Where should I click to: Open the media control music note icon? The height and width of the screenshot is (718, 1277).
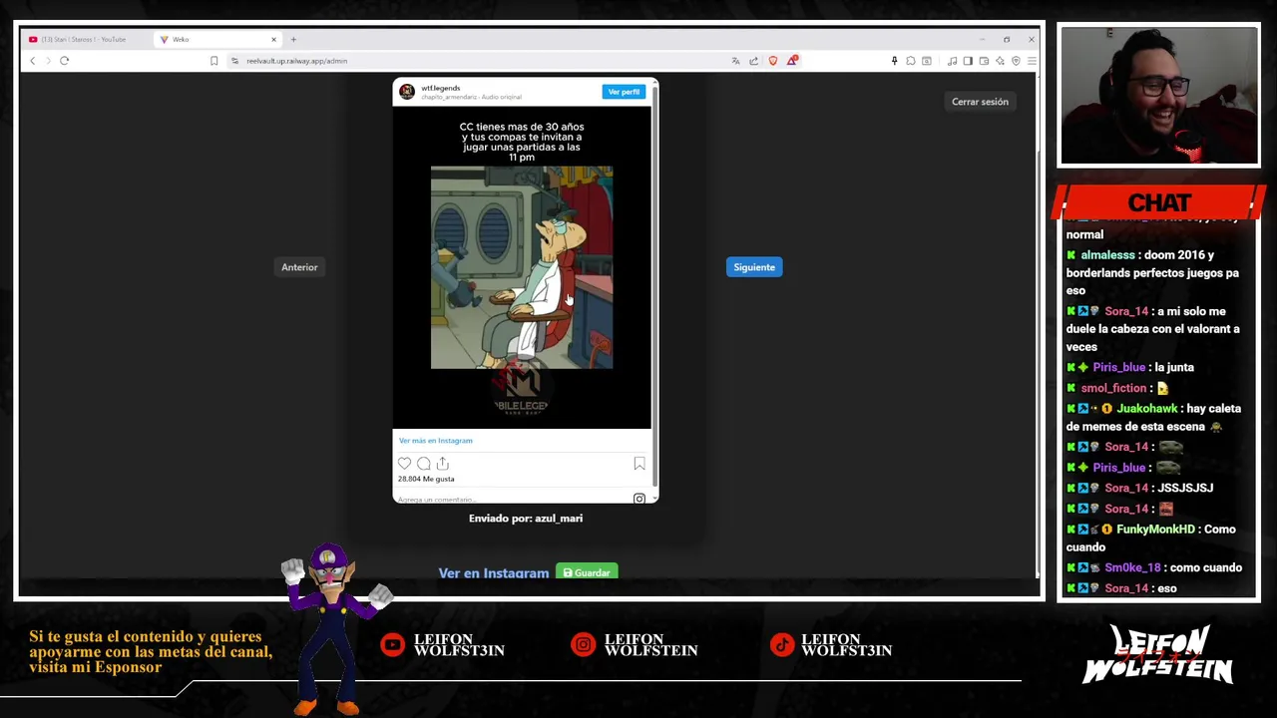(x=952, y=61)
